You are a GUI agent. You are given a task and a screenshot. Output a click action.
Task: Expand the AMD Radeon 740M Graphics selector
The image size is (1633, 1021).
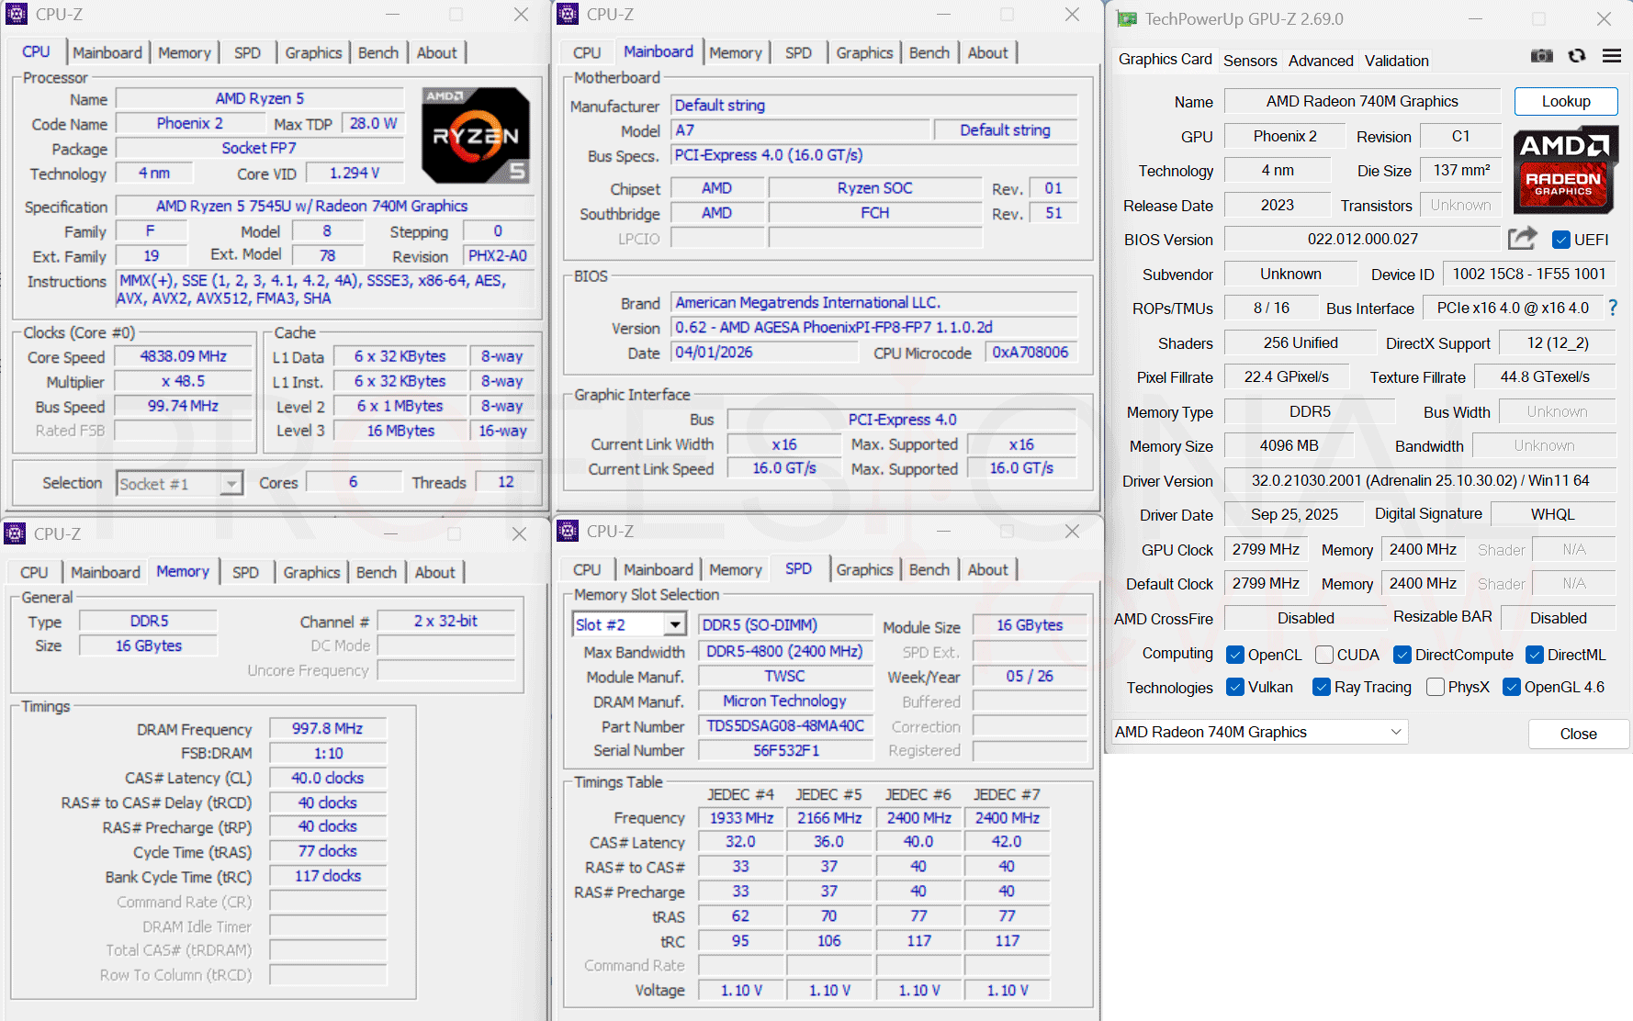(1259, 732)
